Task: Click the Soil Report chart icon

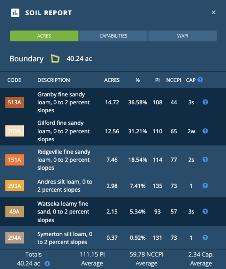Action: (x=15, y=13)
